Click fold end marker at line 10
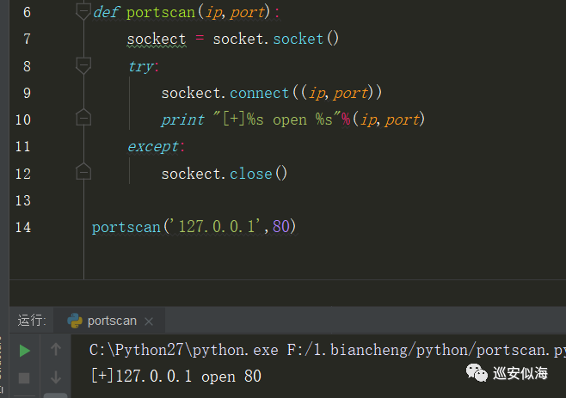Viewport: 566px width, 398px height. pyautogui.click(x=83, y=117)
